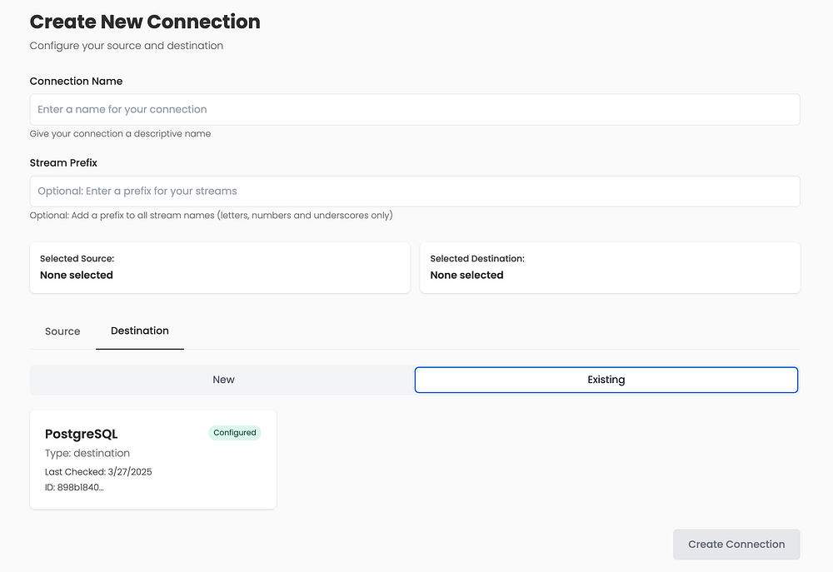Click the 'Type: destination' text
Screen dimensions: 833x572
tap(87, 454)
